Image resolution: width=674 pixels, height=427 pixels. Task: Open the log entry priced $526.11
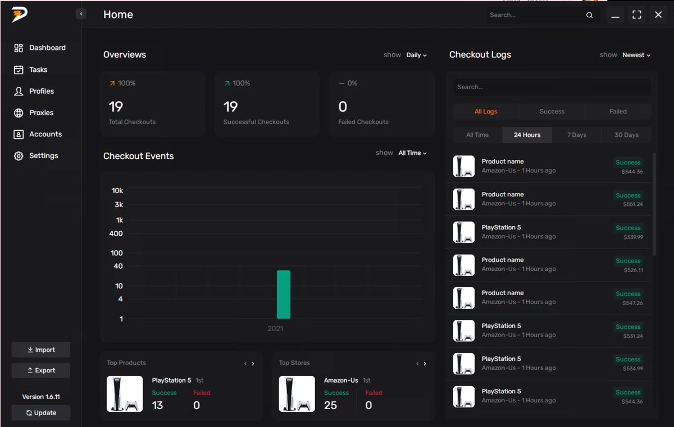[x=549, y=265]
